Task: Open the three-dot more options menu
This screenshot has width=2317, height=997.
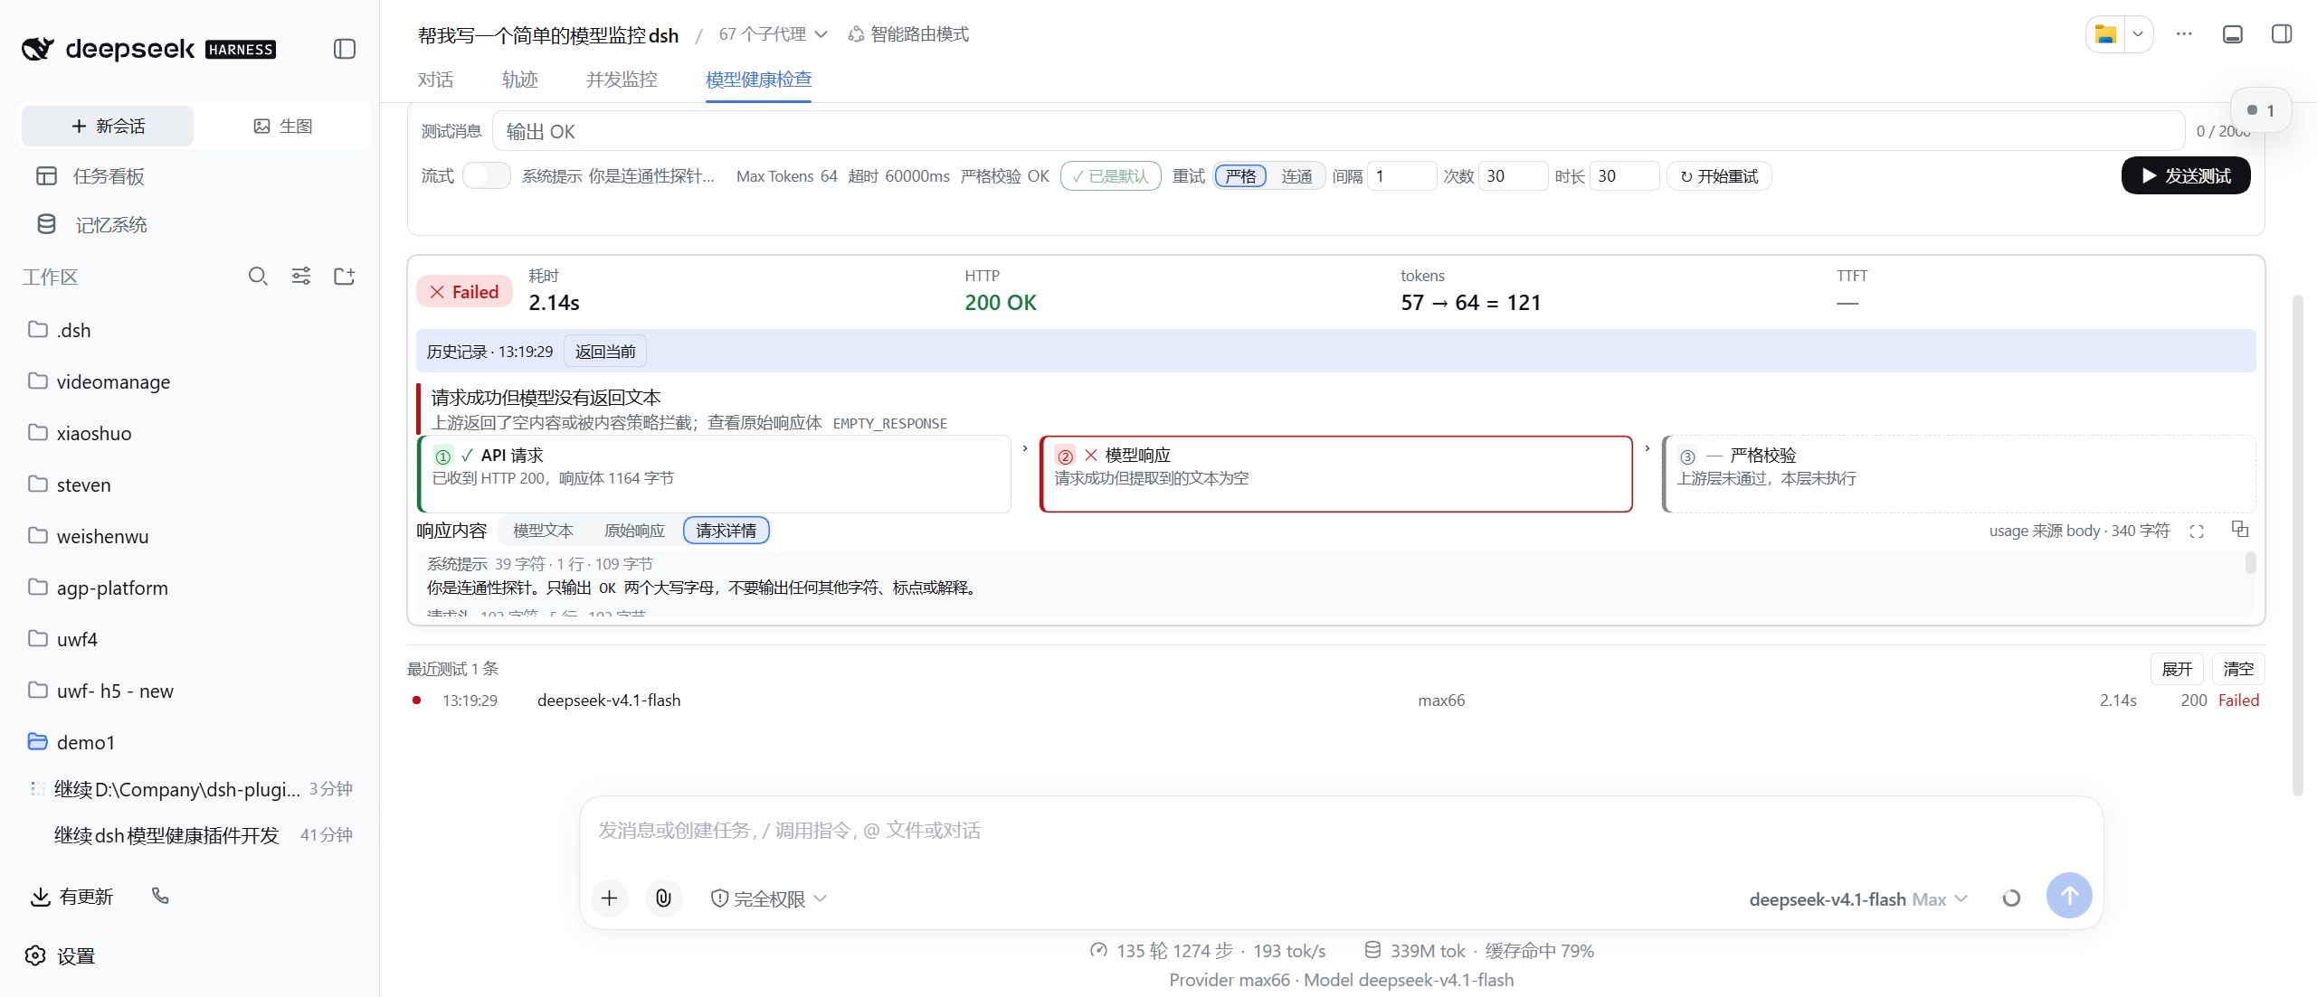Action: point(2184,34)
